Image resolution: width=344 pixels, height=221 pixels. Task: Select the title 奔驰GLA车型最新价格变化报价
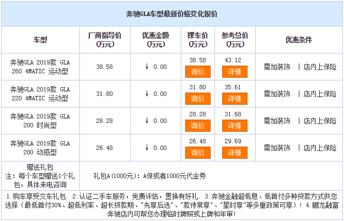point(171,14)
